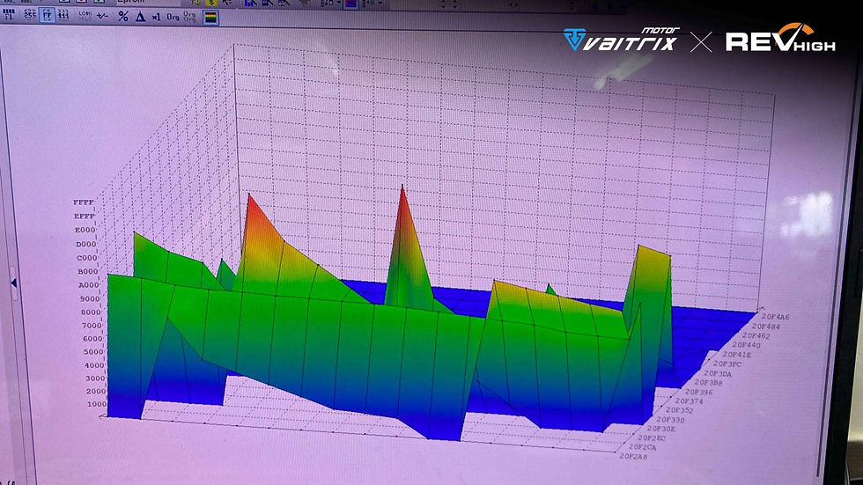Screen dimensions: 863x485
Task: Click the plus/minus sign toolbar icon
Action: 102,17
